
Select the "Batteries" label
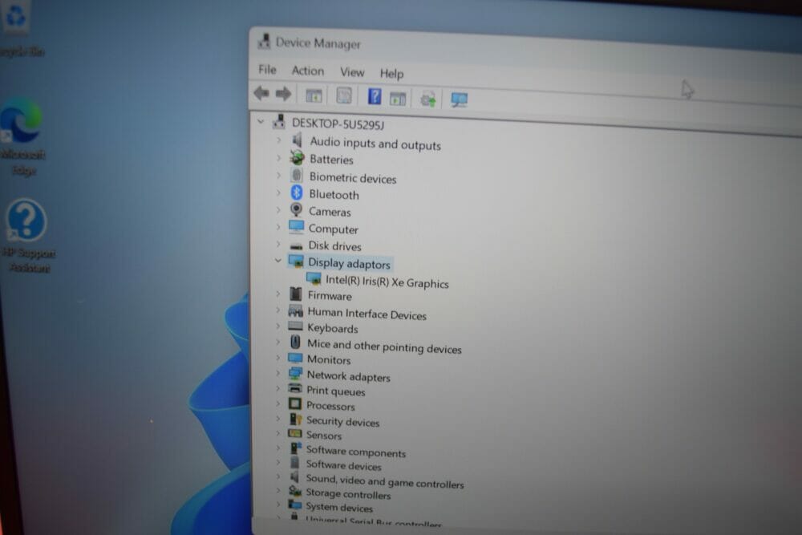click(x=331, y=160)
